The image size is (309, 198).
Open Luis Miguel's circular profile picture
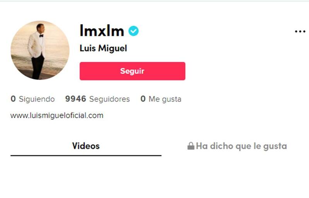(40, 50)
